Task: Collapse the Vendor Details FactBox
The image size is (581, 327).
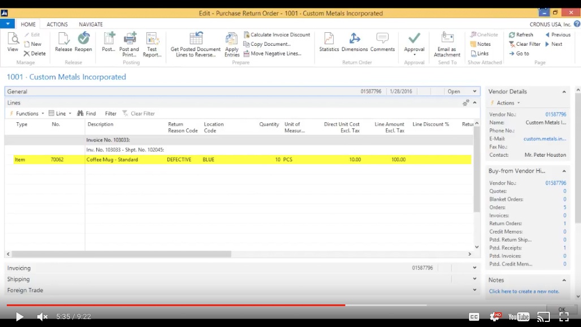Action: click(564, 92)
